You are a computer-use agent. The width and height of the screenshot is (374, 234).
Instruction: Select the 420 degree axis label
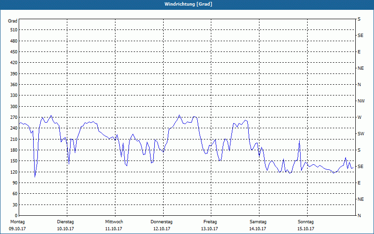click(14, 63)
